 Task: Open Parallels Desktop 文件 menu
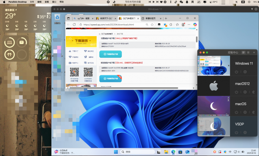click(32, 2)
